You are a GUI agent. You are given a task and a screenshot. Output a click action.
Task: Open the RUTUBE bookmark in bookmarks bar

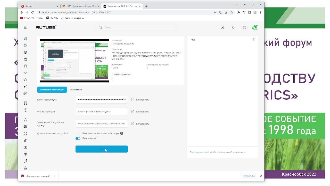click(52, 18)
